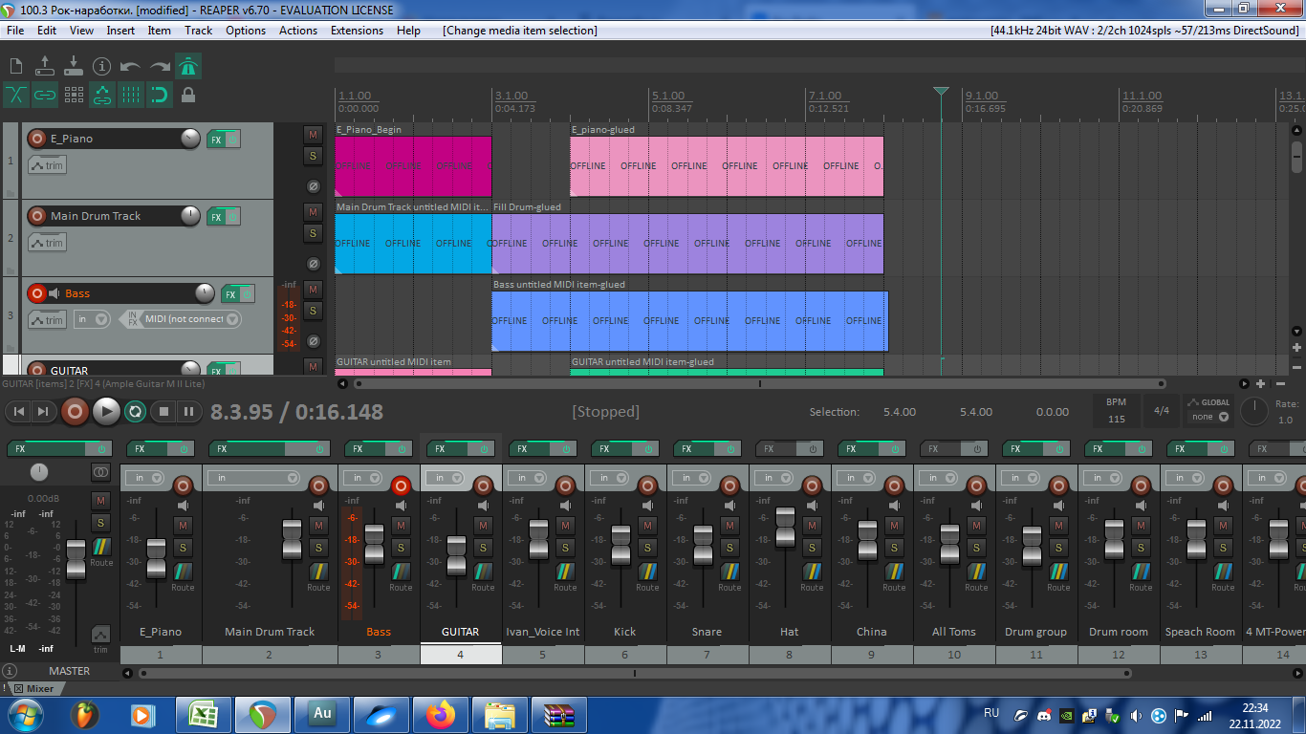Click trim envelope button on Main Drum Track
The width and height of the screenshot is (1306, 734).
(x=48, y=243)
